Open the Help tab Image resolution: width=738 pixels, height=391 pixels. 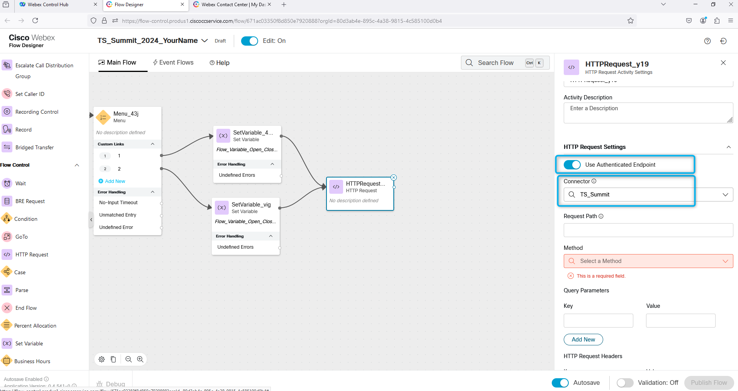point(219,63)
